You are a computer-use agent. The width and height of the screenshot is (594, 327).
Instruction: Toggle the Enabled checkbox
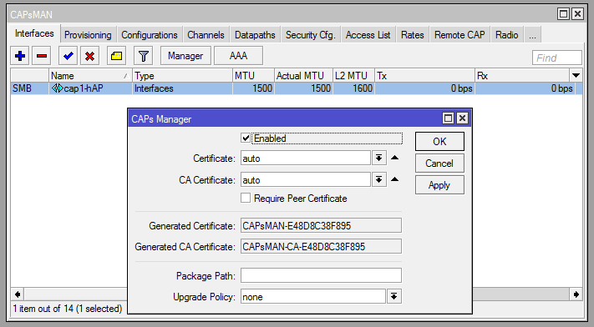point(246,138)
